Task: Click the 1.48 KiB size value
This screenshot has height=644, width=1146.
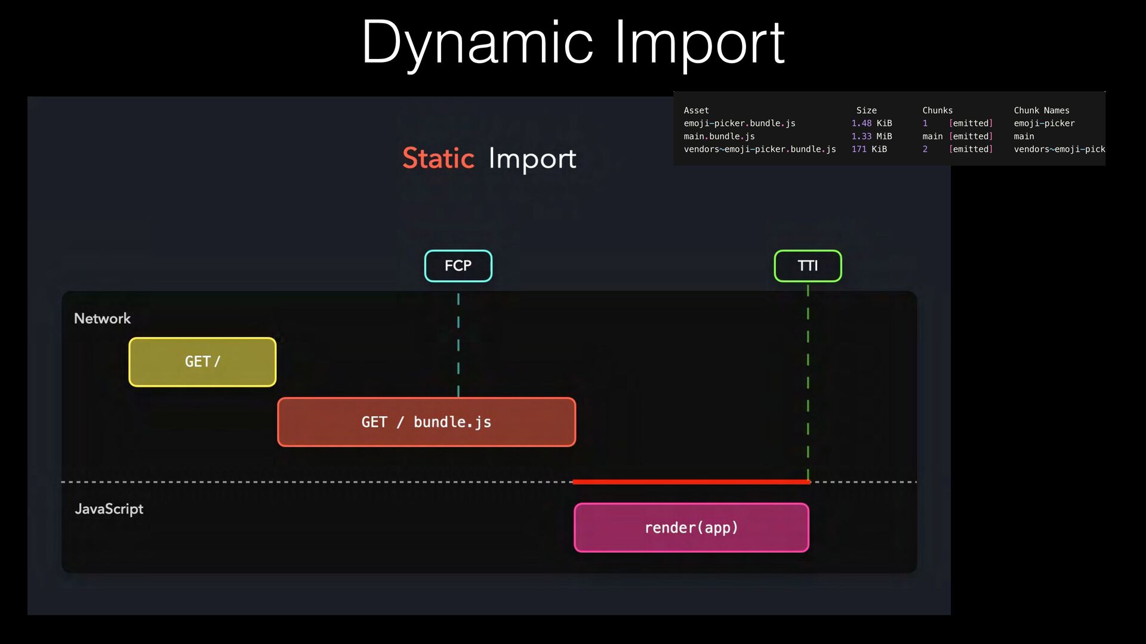Action: pyautogui.click(x=871, y=123)
